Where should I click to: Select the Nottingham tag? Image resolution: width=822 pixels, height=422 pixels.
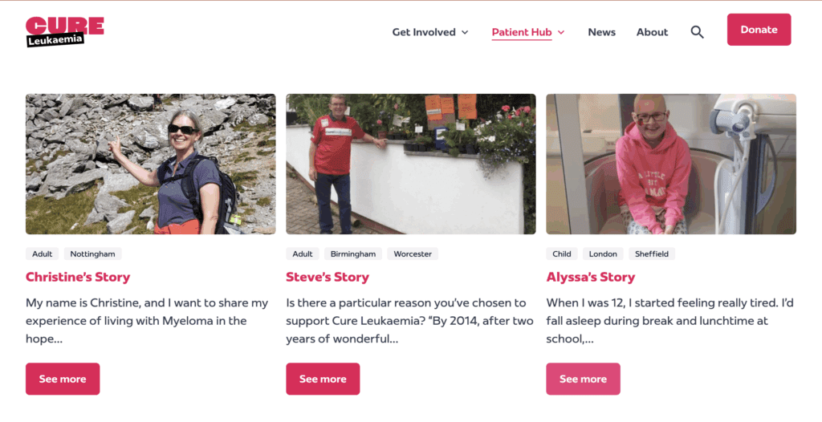click(92, 254)
